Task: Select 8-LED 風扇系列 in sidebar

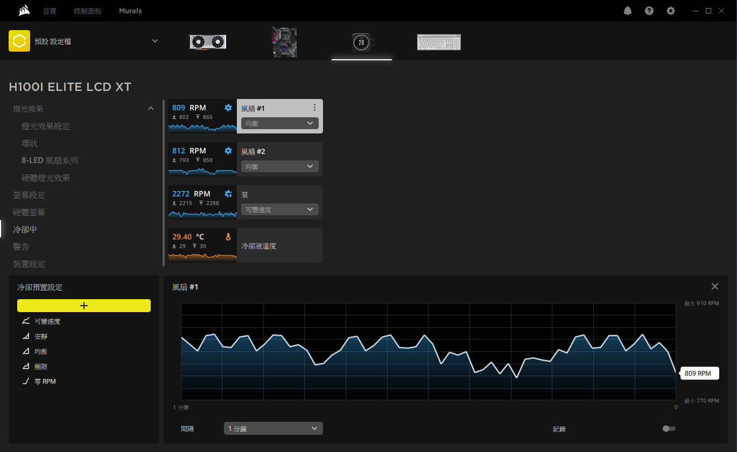Action: coord(50,160)
